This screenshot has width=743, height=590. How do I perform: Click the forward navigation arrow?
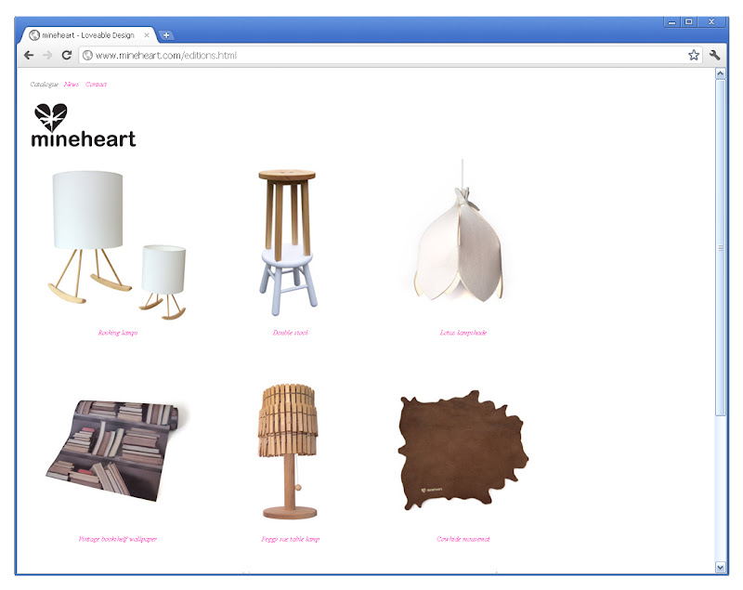click(x=46, y=55)
